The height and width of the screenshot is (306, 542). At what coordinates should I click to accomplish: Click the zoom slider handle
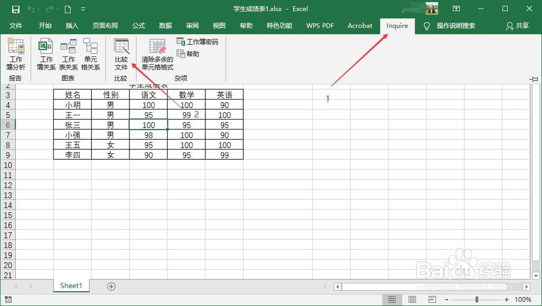[x=476, y=300]
